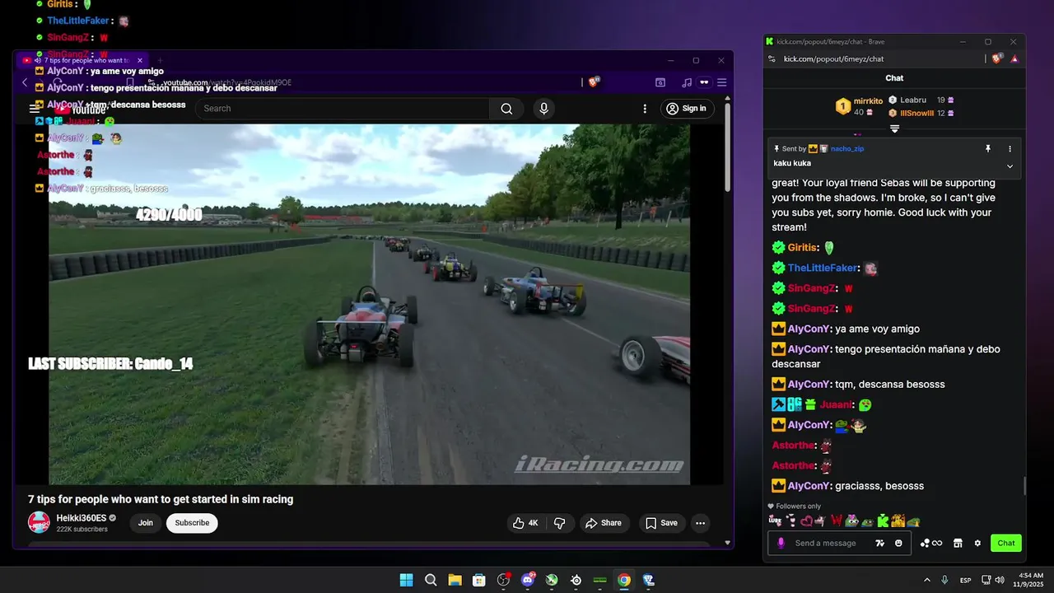Open more actions menu beside Save

[700, 523]
